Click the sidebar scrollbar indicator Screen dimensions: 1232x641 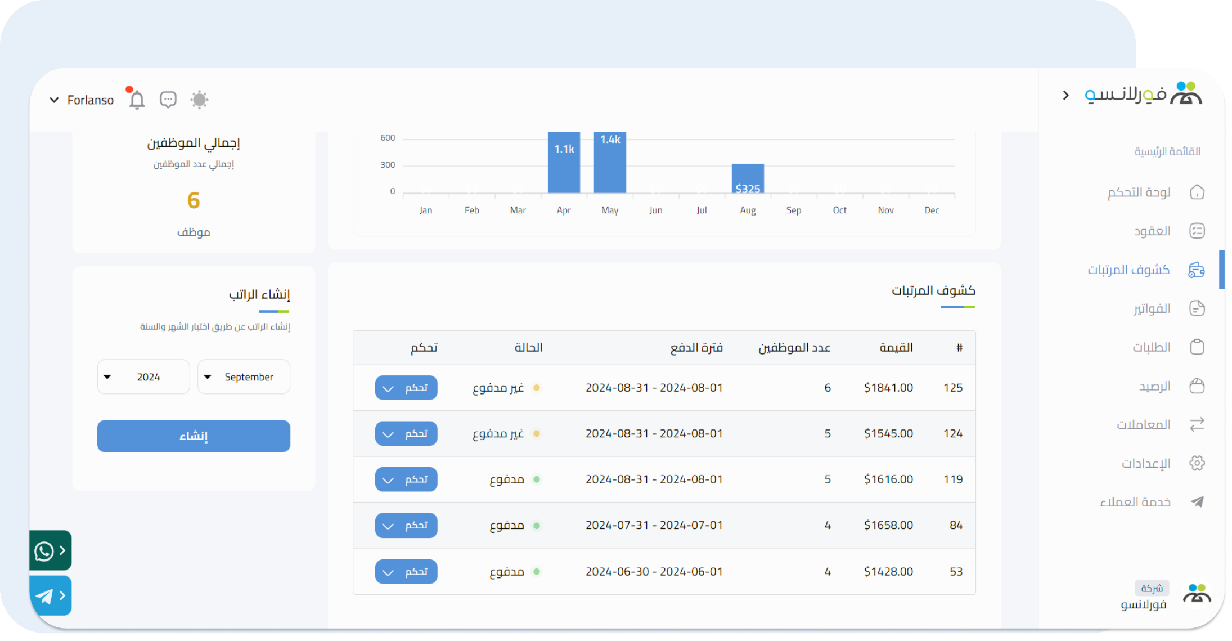[x=1221, y=270]
